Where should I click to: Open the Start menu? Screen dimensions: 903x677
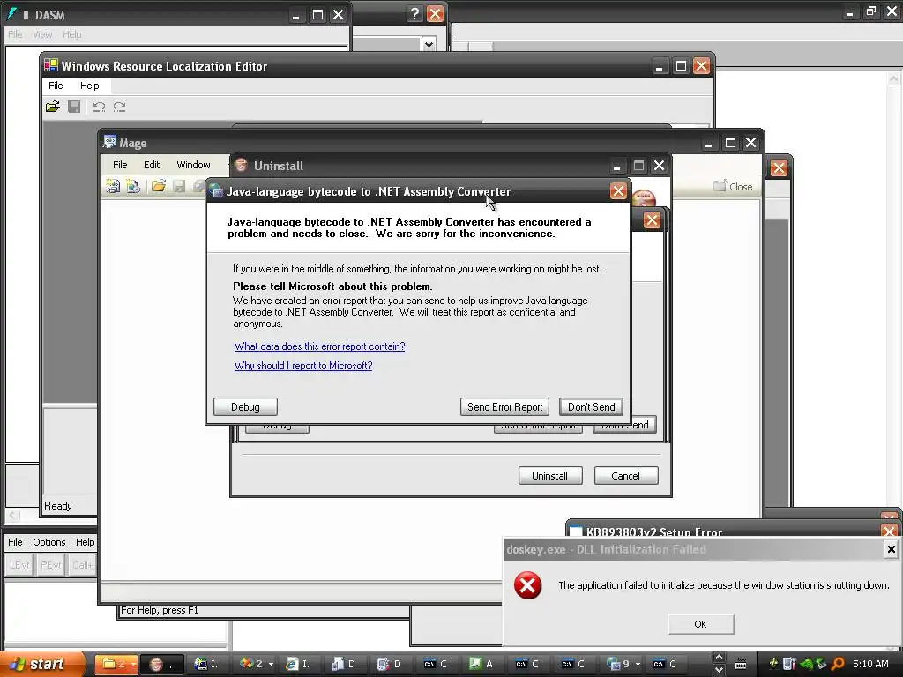tap(41, 664)
